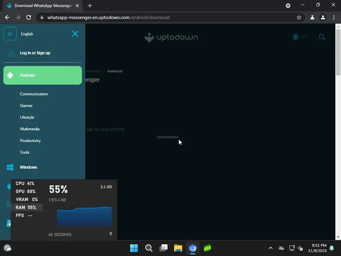The image size is (341, 256).
Task: Open the Lifestyle category
Action: point(27,117)
